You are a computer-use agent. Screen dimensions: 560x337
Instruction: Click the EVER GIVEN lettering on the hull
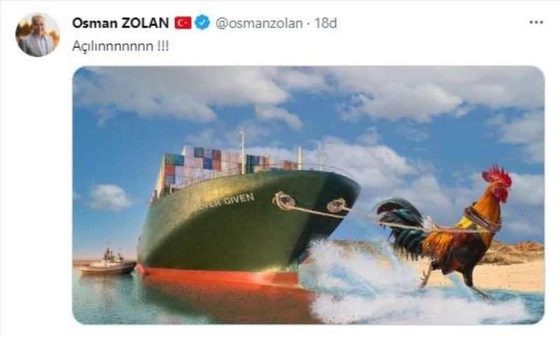225,204
